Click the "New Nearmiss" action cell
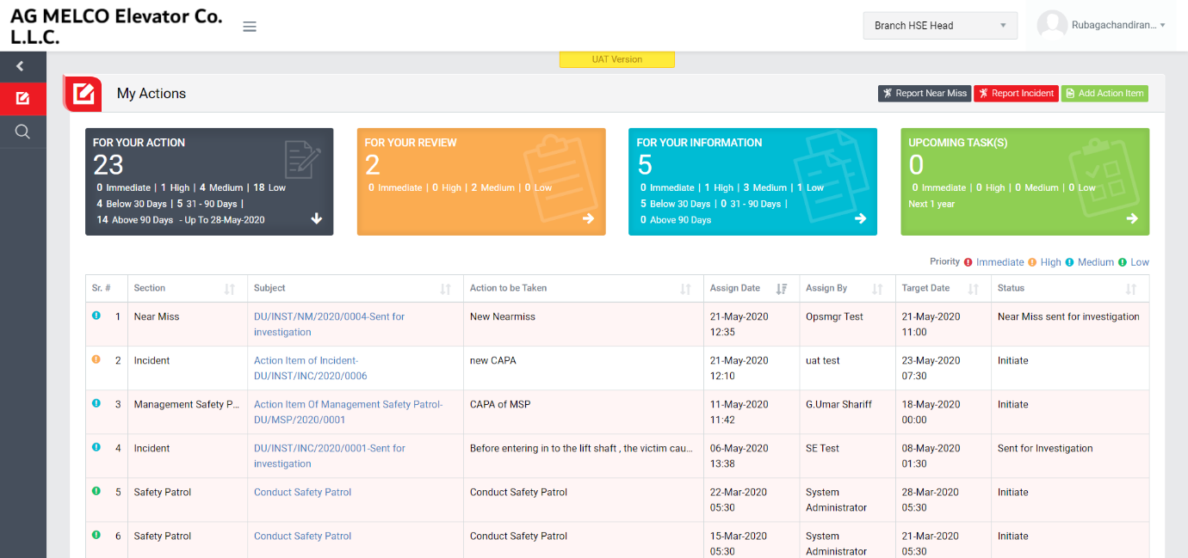Image resolution: width=1188 pixels, height=558 pixels. coord(503,316)
